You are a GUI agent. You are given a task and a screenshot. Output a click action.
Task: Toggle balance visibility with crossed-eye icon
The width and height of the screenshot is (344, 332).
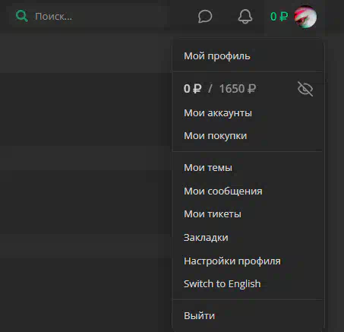point(305,89)
